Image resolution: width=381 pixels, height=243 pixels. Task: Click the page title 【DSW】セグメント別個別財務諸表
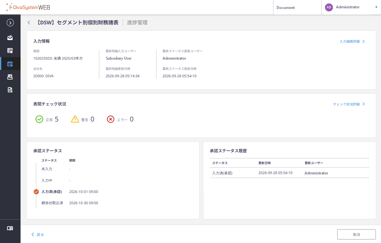pyautogui.click(x=77, y=22)
